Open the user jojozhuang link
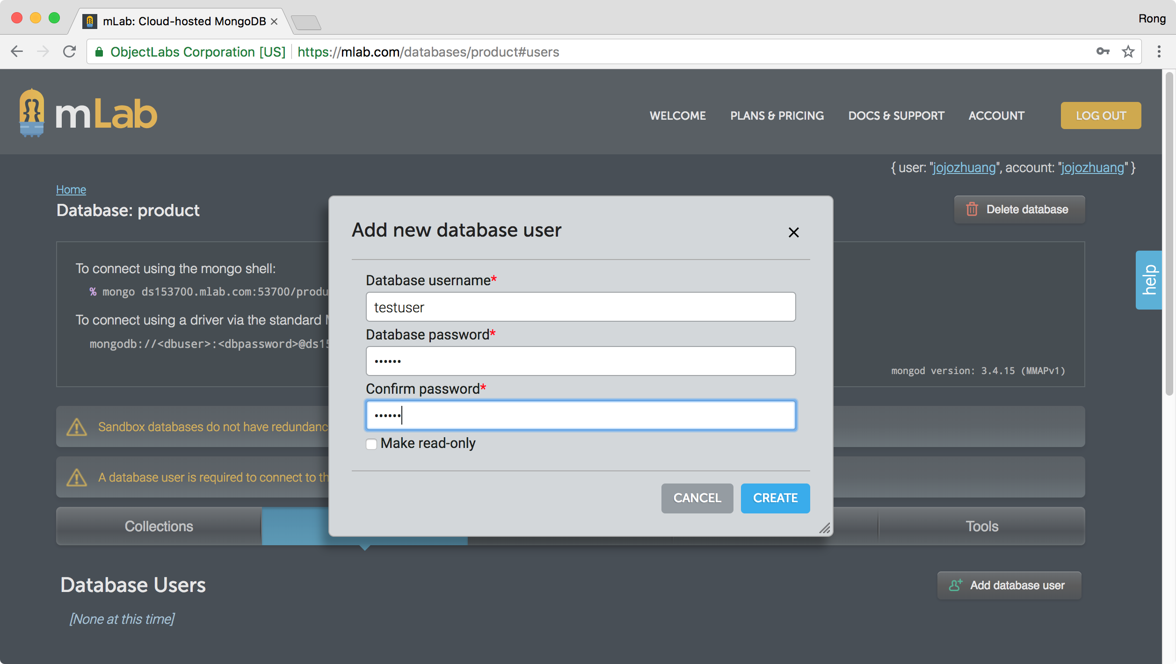The height and width of the screenshot is (664, 1176). click(x=964, y=167)
